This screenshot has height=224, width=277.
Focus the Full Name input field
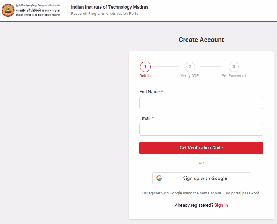(201, 103)
